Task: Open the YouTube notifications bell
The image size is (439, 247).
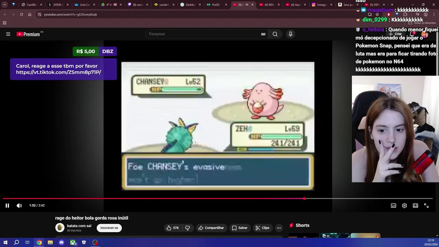Action: 412,34
